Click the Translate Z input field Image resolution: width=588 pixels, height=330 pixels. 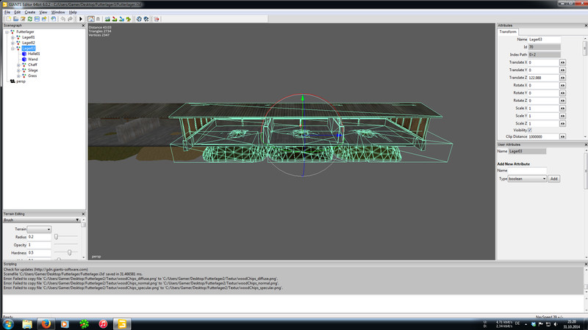click(x=543, y=77)
